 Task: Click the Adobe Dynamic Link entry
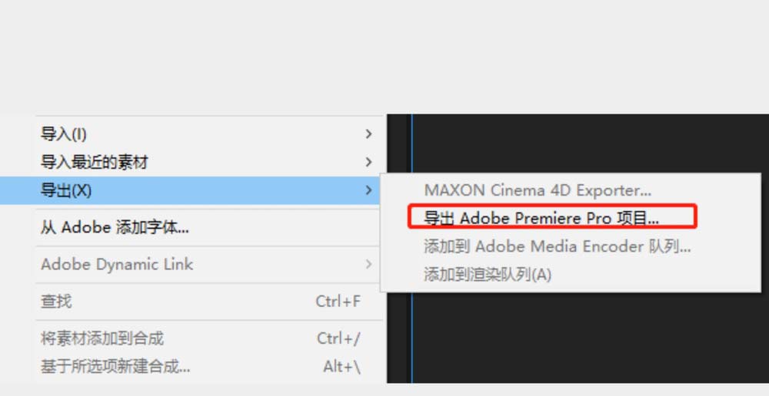coord(117,264)
